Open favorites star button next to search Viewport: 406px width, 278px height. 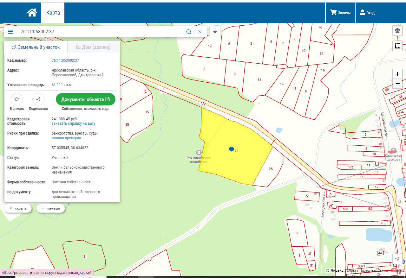click(215, 32)
